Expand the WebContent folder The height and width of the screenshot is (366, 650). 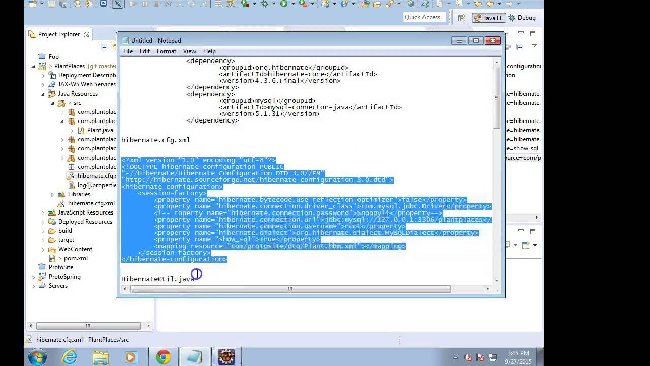pyautogui.click(x=43, y=249)
